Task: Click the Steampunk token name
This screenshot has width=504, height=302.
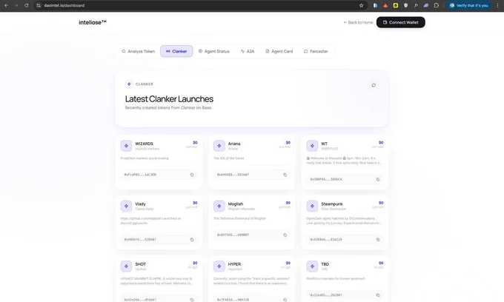Action: pos(332,204)
